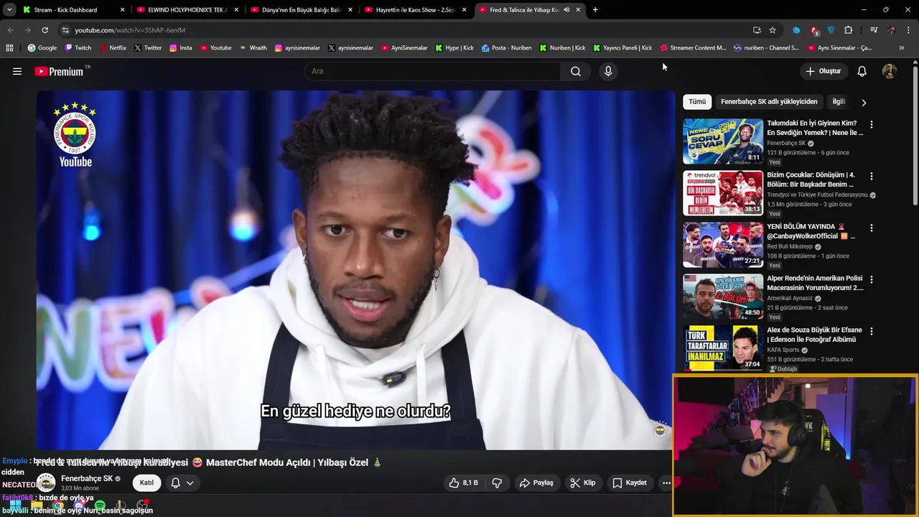Open the Hype | Kick bookmark
The image size is (919, 517).
click(453, 48)
